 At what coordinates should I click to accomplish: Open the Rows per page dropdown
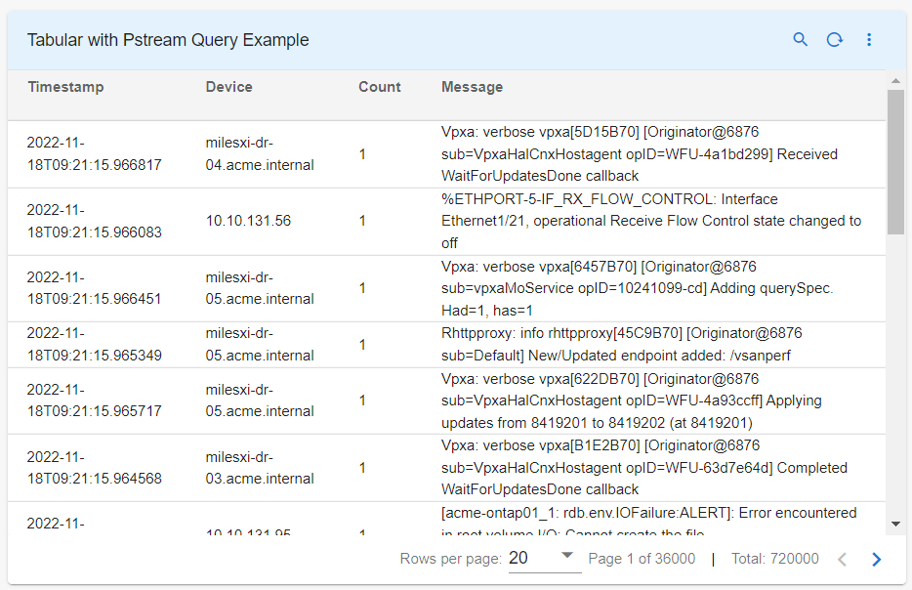[x=544, y=558]
